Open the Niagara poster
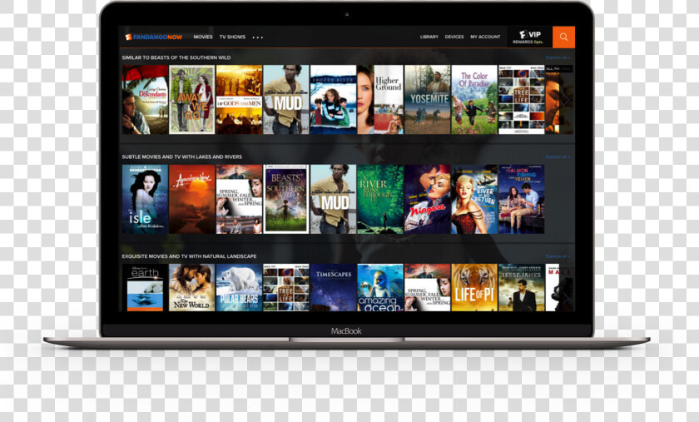This screenshot has height=422, width=699. click(x=427, y=199)
